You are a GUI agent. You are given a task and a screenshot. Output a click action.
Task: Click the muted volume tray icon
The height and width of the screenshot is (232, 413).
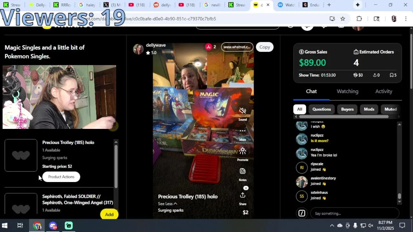[x=371, y=226]
